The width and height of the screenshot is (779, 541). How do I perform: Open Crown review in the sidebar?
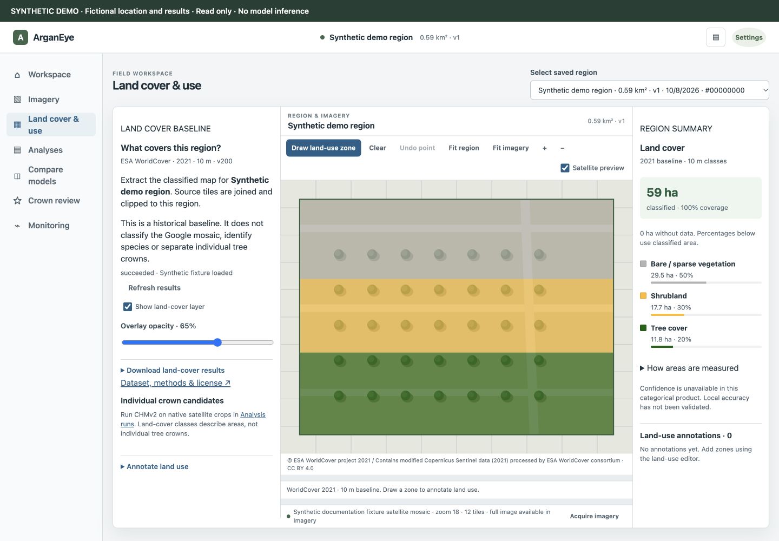pos(51,201)
